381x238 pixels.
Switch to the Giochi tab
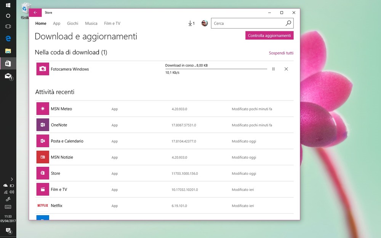73,23
